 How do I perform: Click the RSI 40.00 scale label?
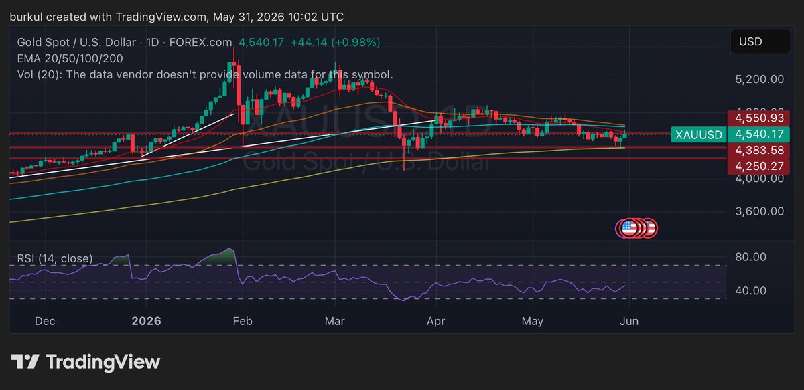coord(750,291)
